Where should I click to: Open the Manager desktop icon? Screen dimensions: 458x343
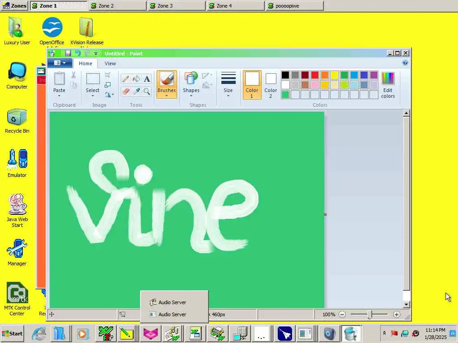click(x=17, y=252)
